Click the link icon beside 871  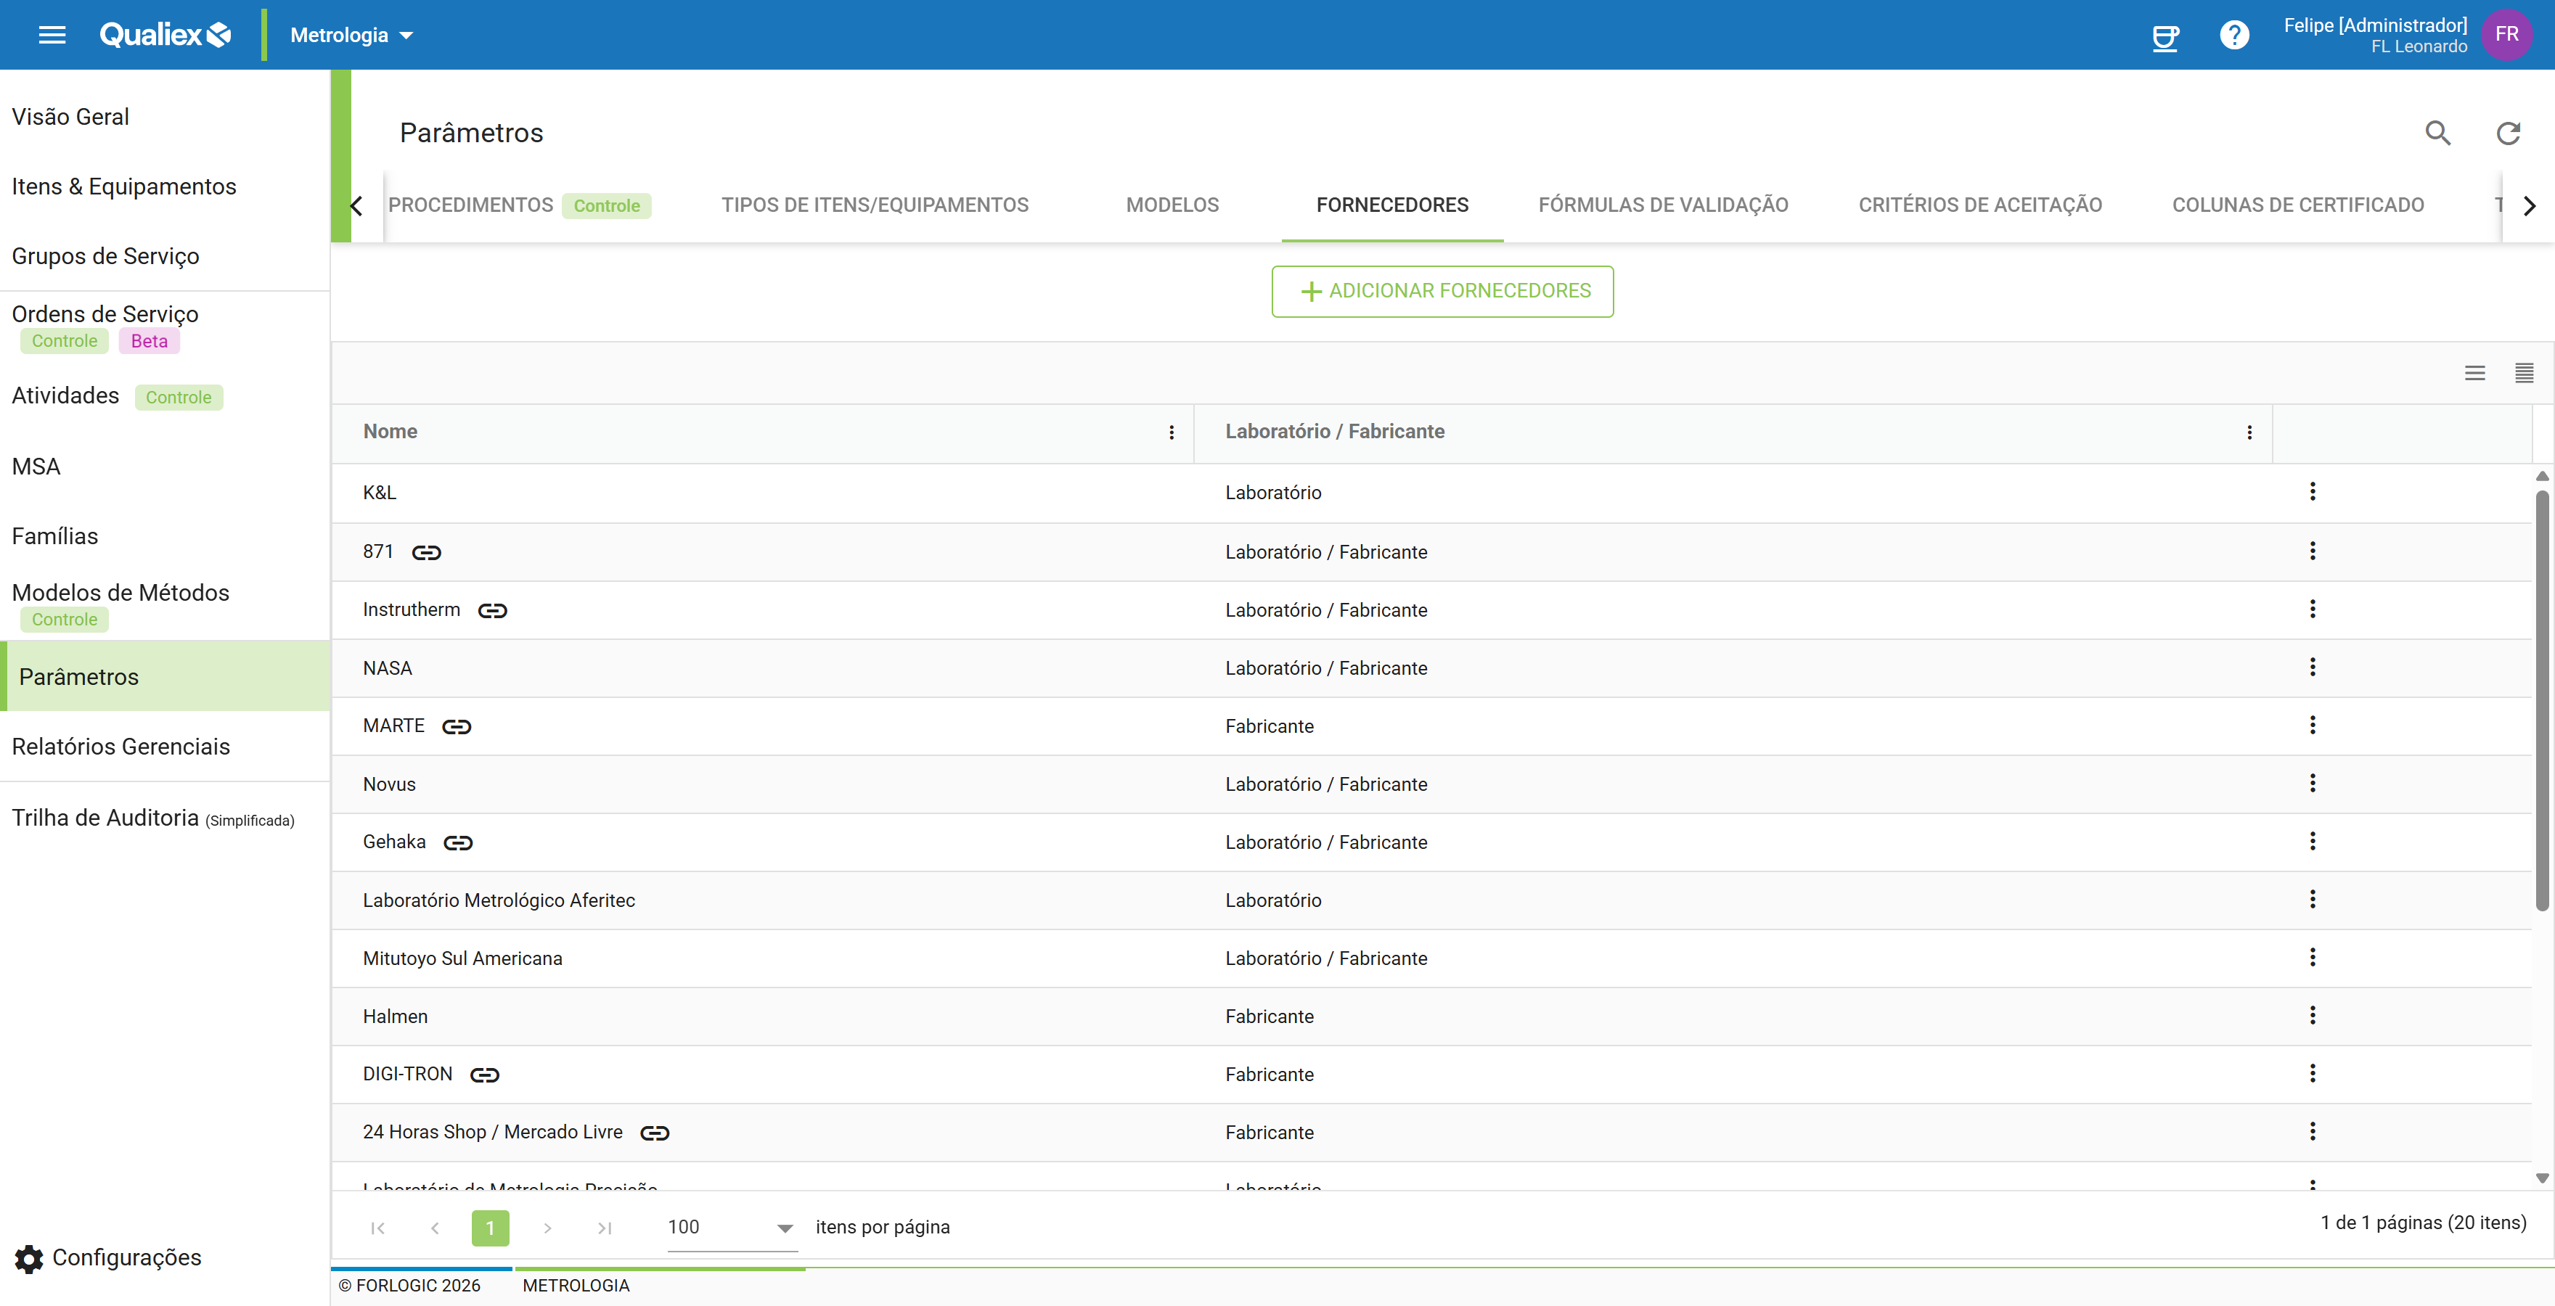[427, 552]
